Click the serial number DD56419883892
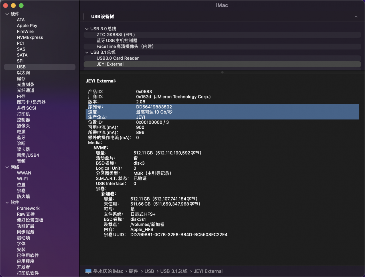 [154, 107]
